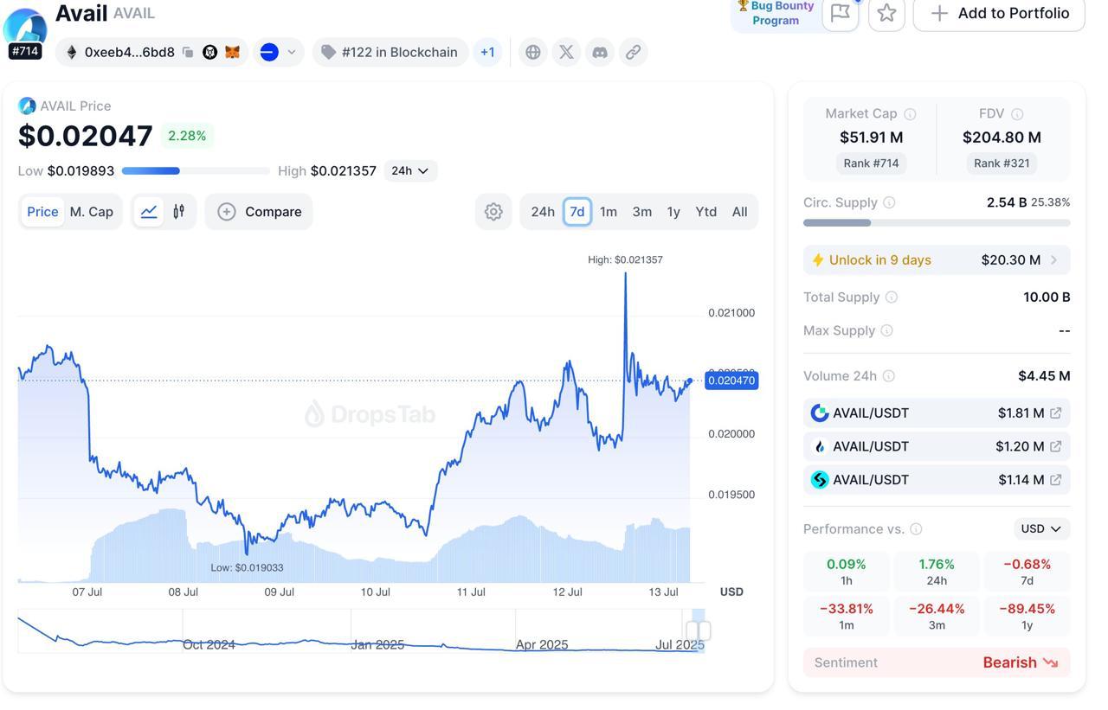Expand the network selector dropdown
Image resolution: width=1108 pixels, height=710 pixels.
tap(279, 53)
